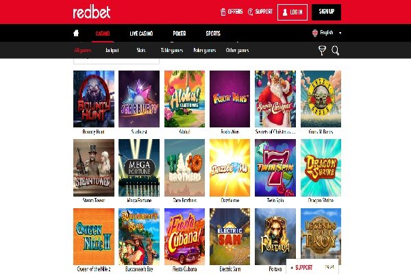Open Support via question mark icon
411x274 pixels.
pyautogui.click(x=250, y=12)
